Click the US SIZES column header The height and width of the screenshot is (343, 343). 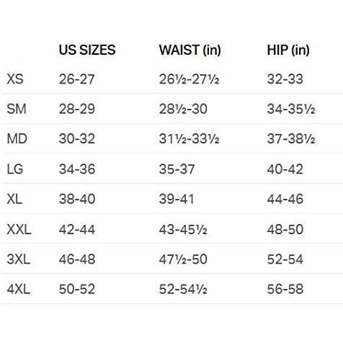[x=87, y=50]
